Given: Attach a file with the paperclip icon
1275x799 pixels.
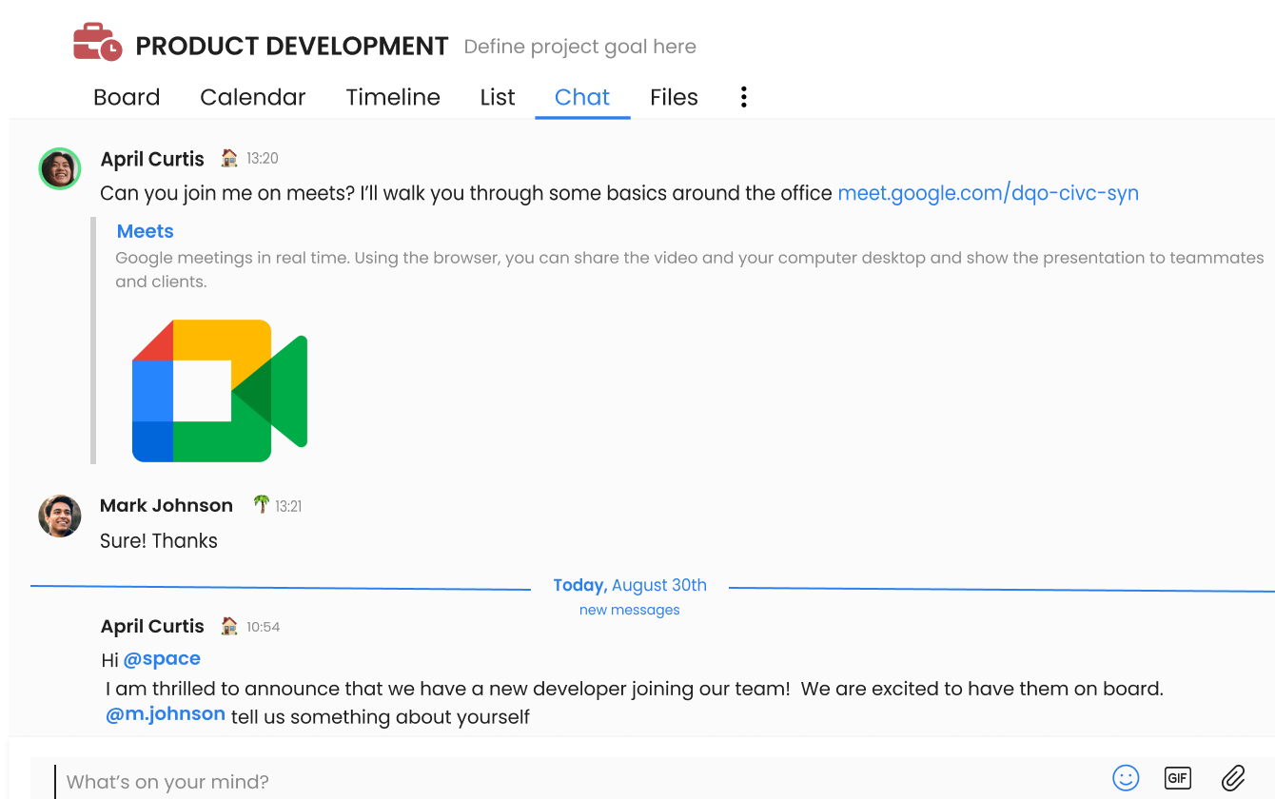Looking at the screenshot, I should 1233,778.
